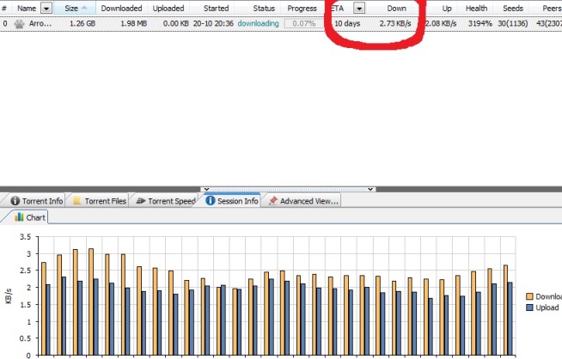Viewport: 562px width, 359px height.
Task: Click the 20-10 20:36 started cell
Action: (213, 24)
